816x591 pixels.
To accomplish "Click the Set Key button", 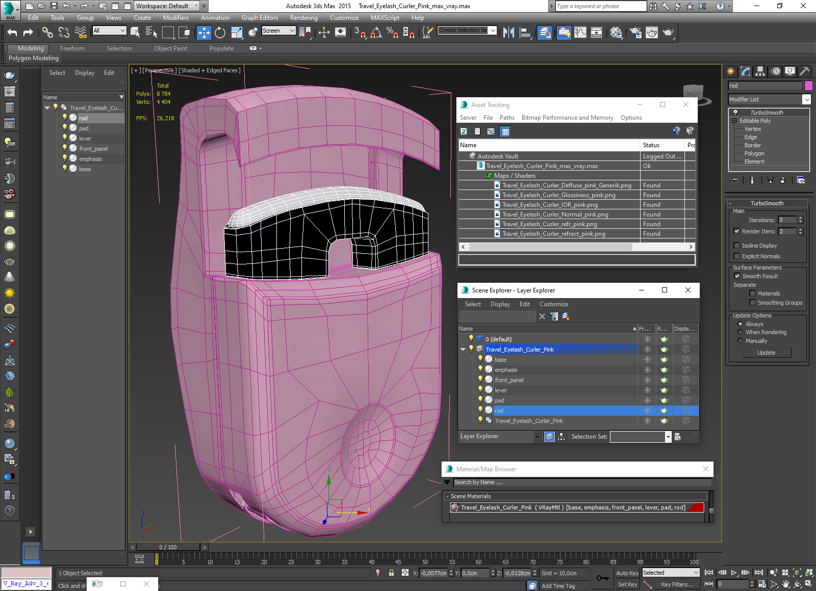I will [627, 584].
